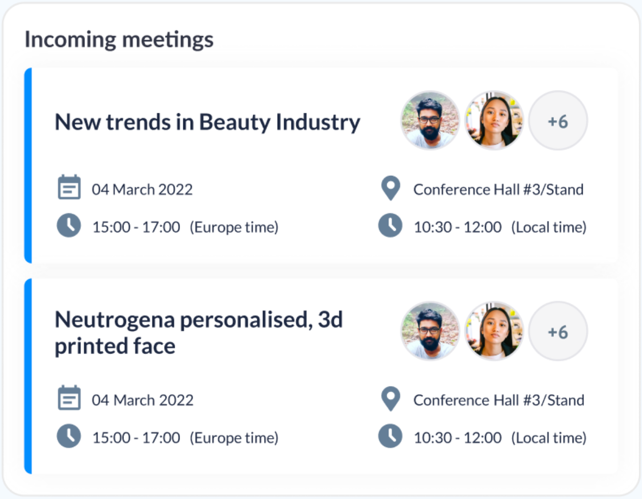The height and width of the screenshot is (499, 642).
Task: Click Europe time clock icon in New trends card
Action: coord(69,226)
